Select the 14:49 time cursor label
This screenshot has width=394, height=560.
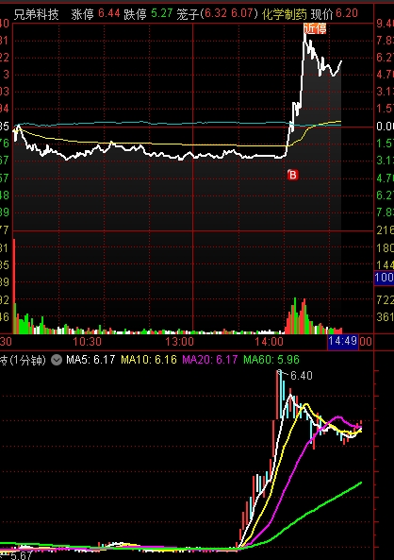pos(343,341)
